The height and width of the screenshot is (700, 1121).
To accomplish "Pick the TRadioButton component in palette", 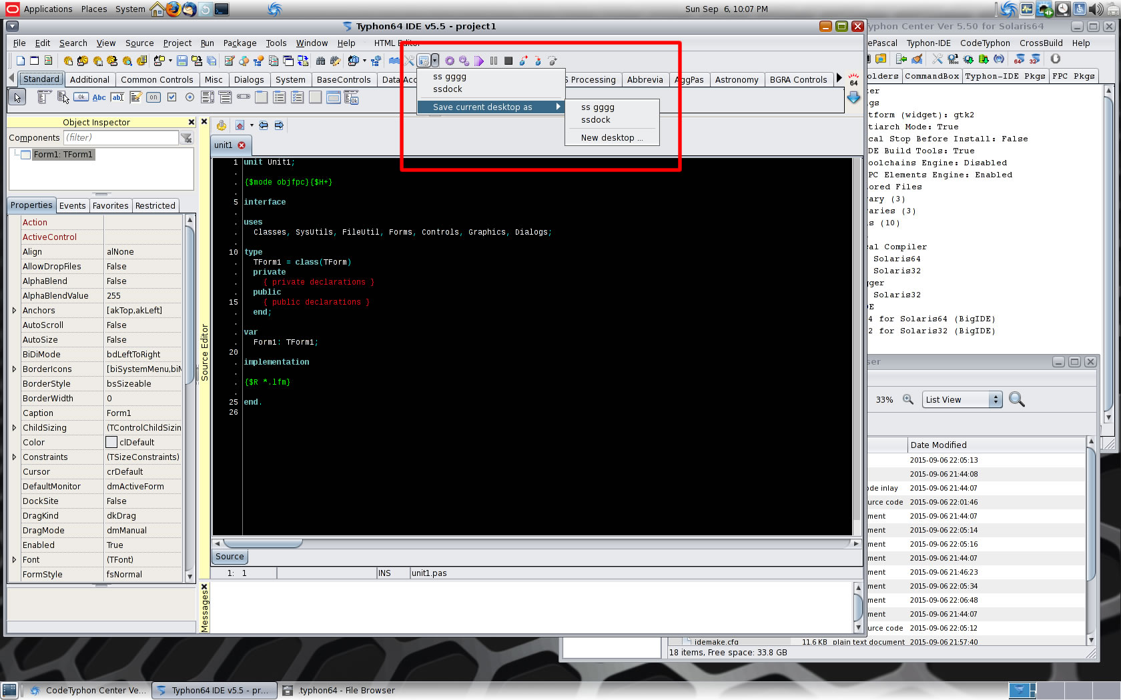I will [190, 97].
